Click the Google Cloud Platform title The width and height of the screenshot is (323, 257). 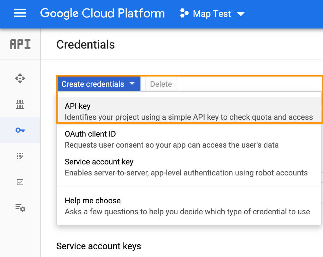(x=102, y=13)
